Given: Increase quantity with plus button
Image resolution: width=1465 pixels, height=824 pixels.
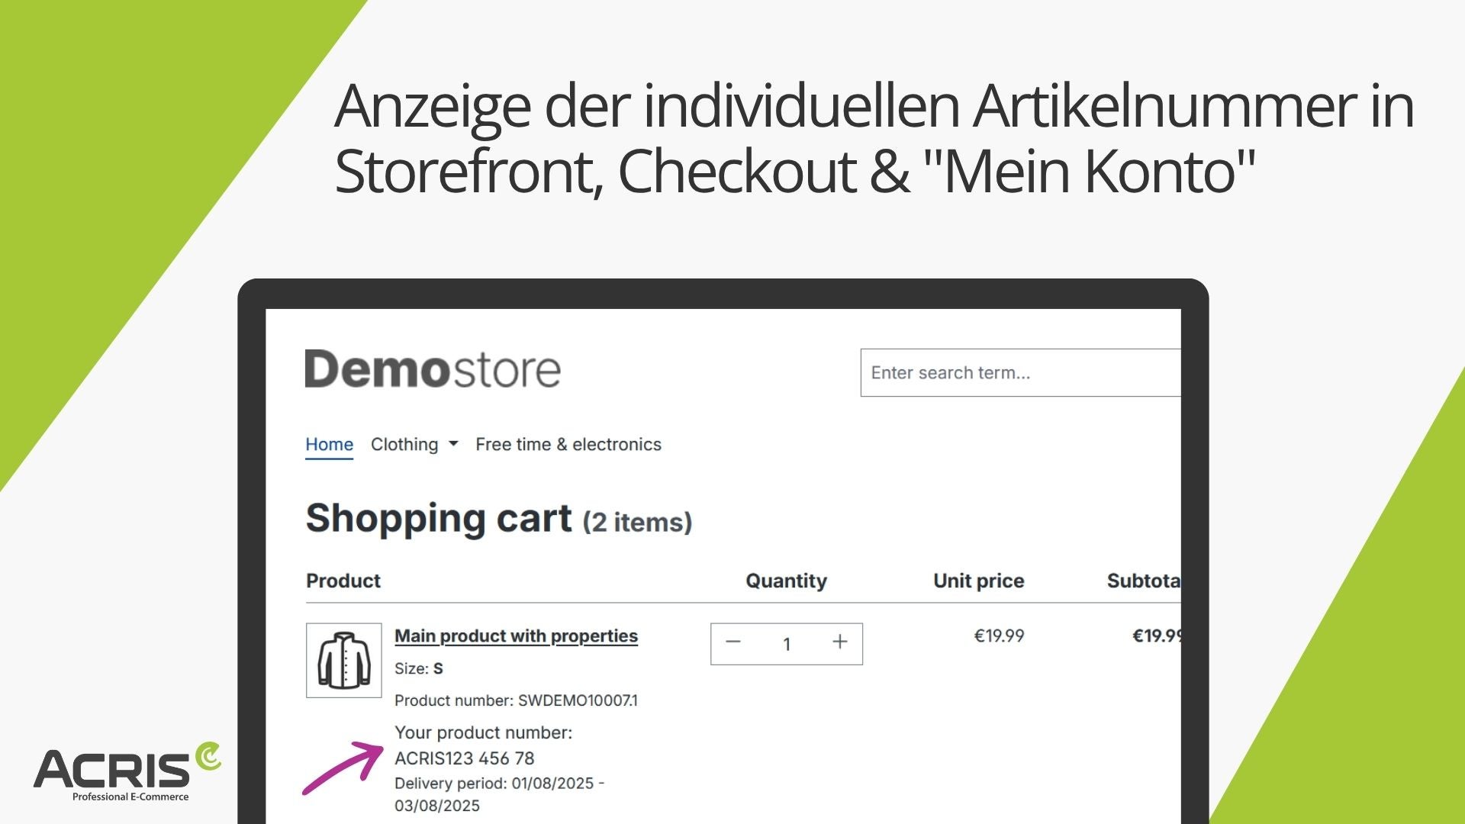Looking at the screenshot, I should pos(839,642).
